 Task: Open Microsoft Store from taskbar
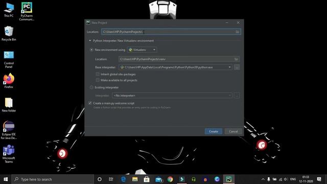coord(147,179)
